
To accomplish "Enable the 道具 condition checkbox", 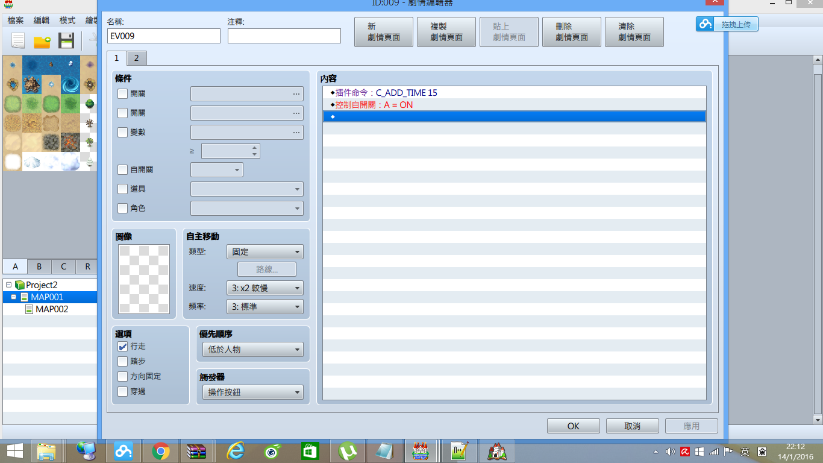I will click(x=123, y=189).
